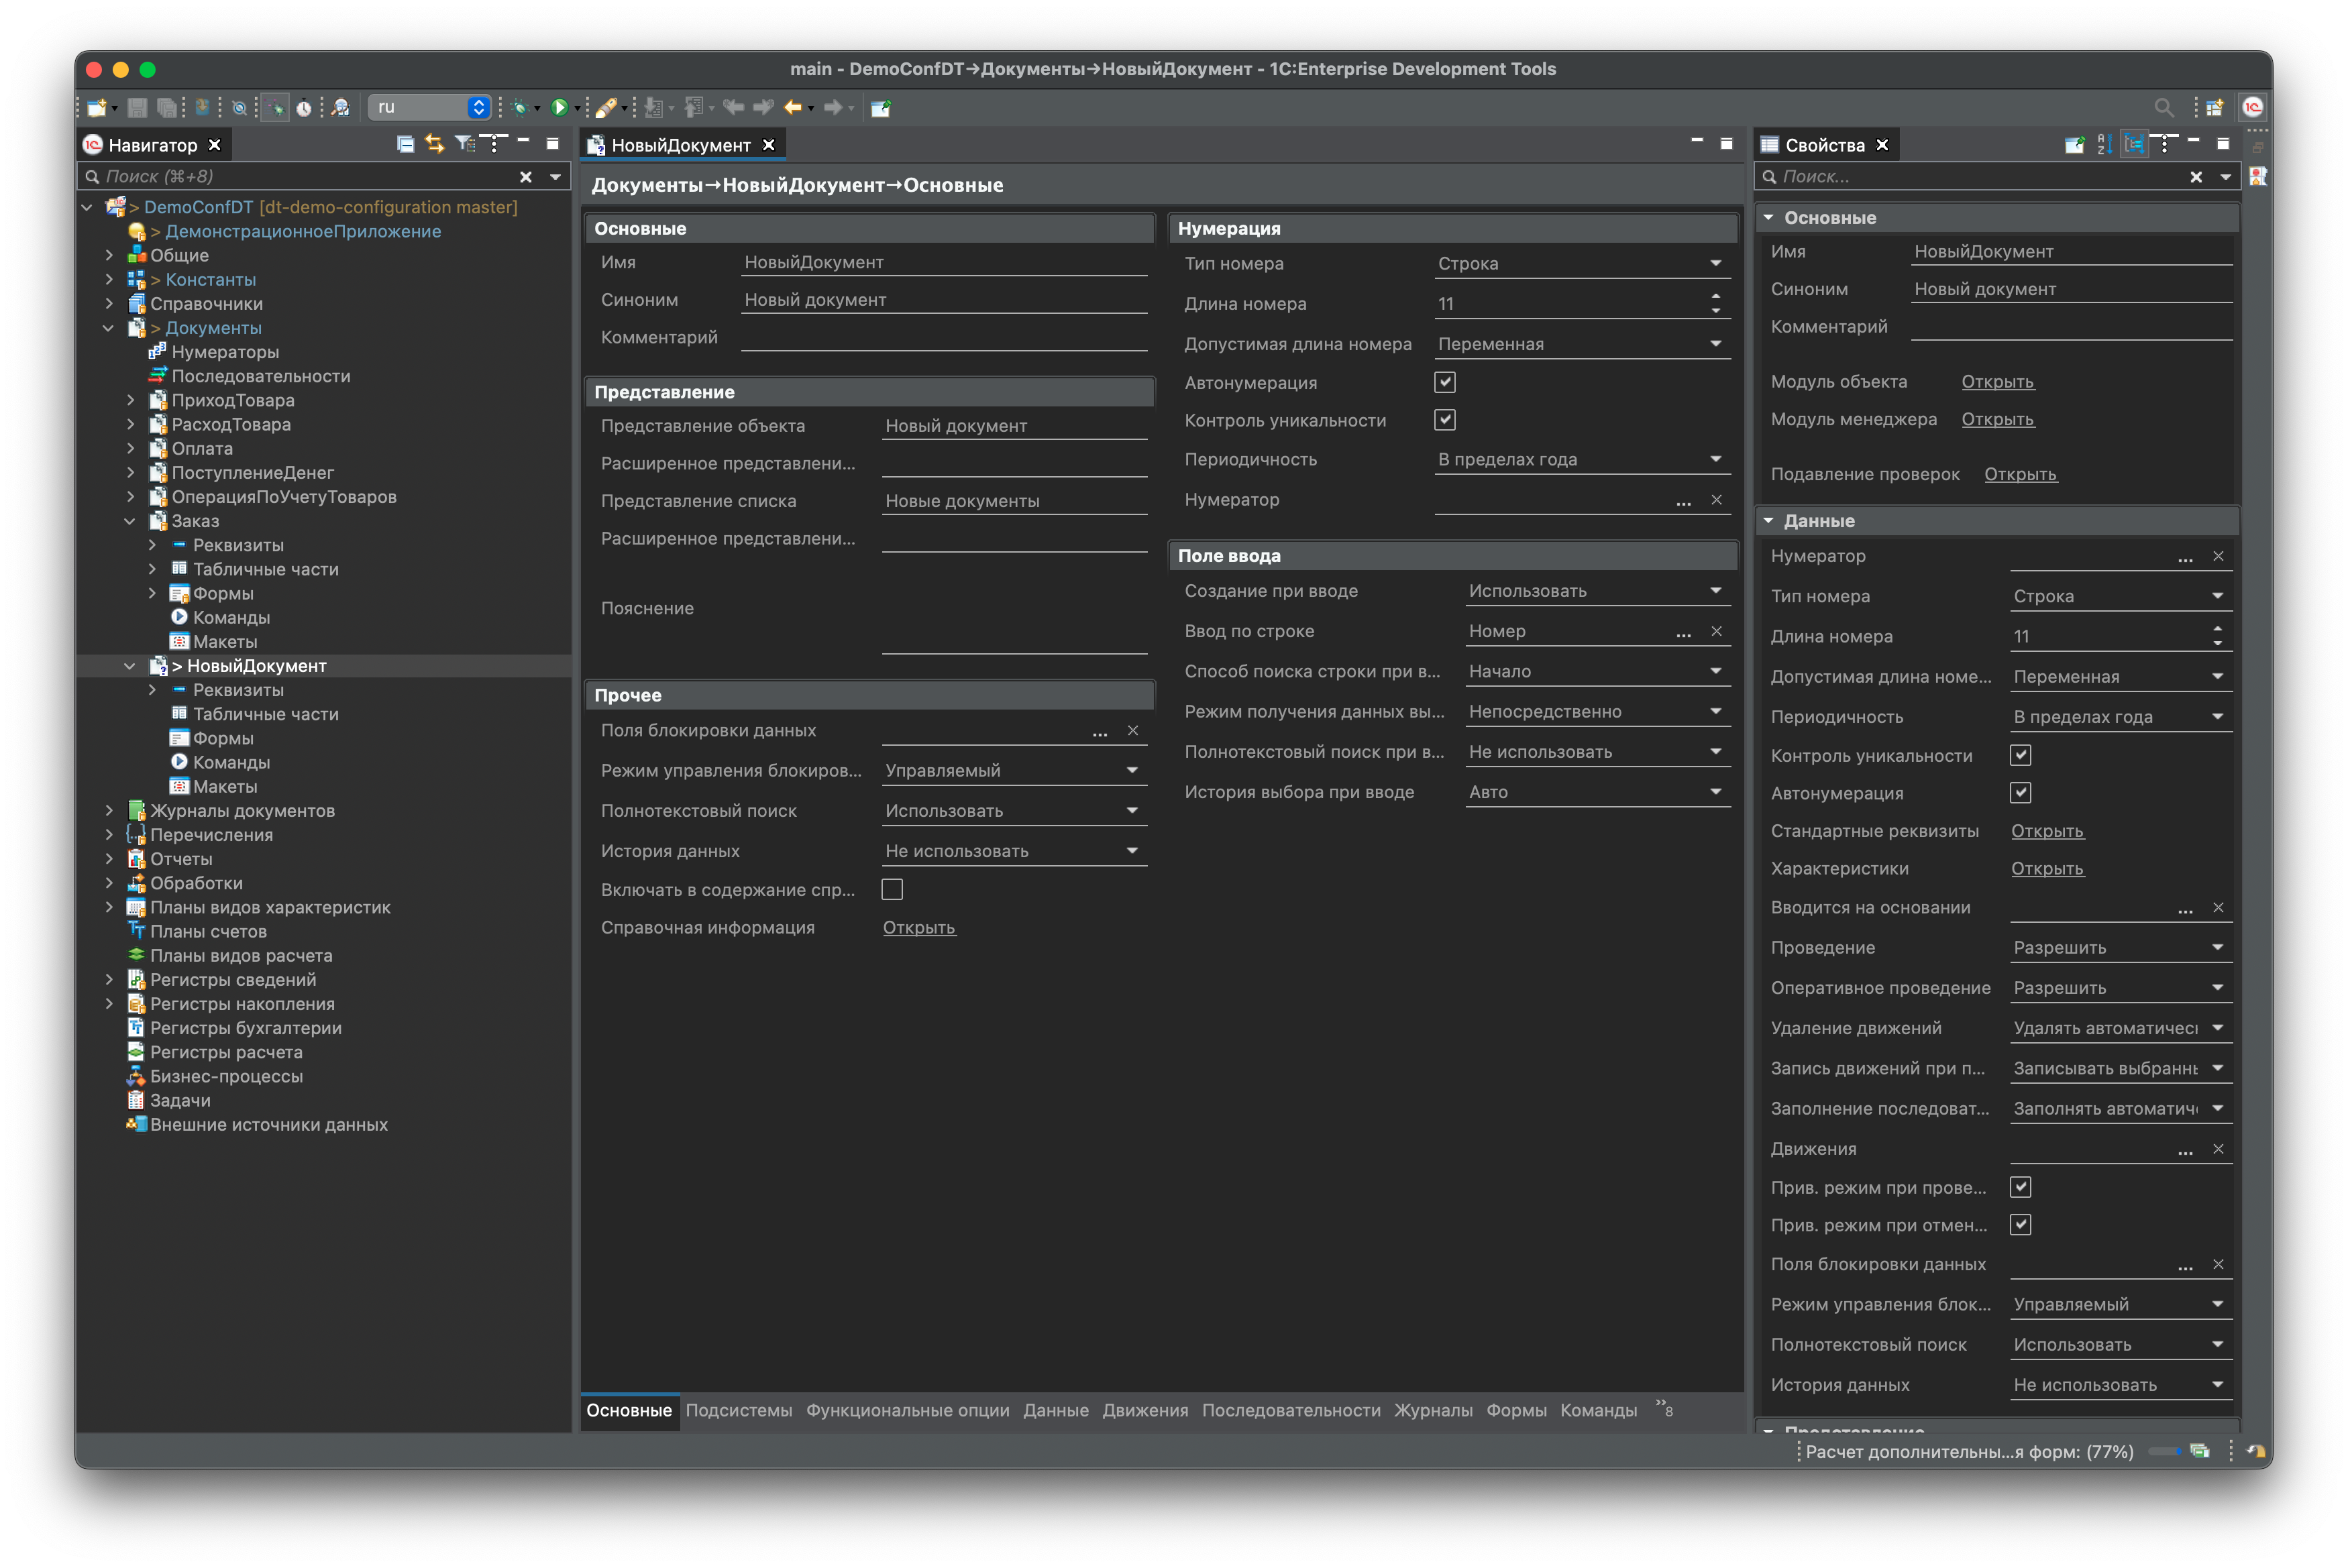Enable Включать в содержание справки checkbox

tap(892, 889)
